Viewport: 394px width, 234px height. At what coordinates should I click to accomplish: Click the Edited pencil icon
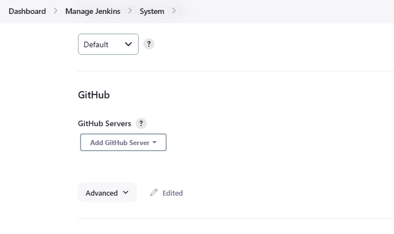tap(154, 192)
